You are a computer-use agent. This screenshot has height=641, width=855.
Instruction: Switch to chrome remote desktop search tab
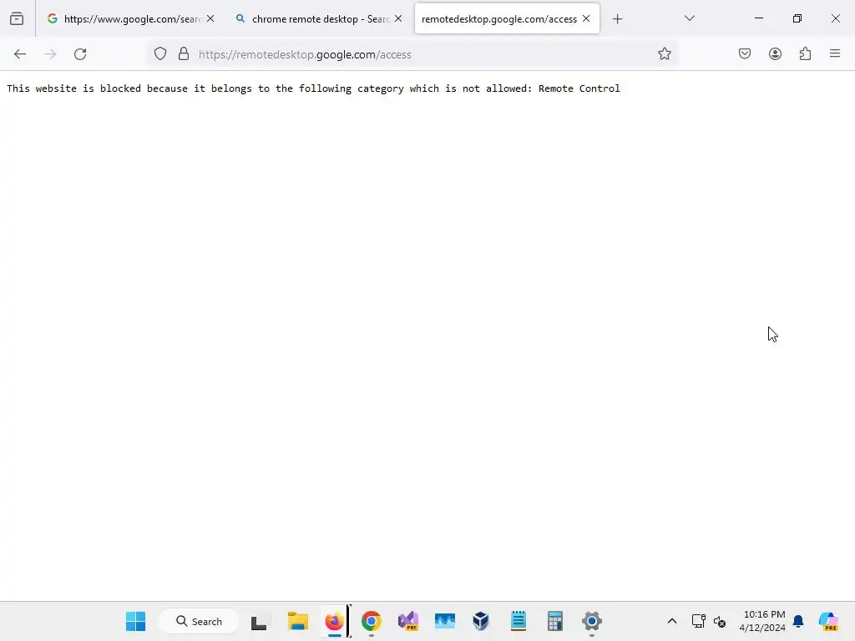319,18
